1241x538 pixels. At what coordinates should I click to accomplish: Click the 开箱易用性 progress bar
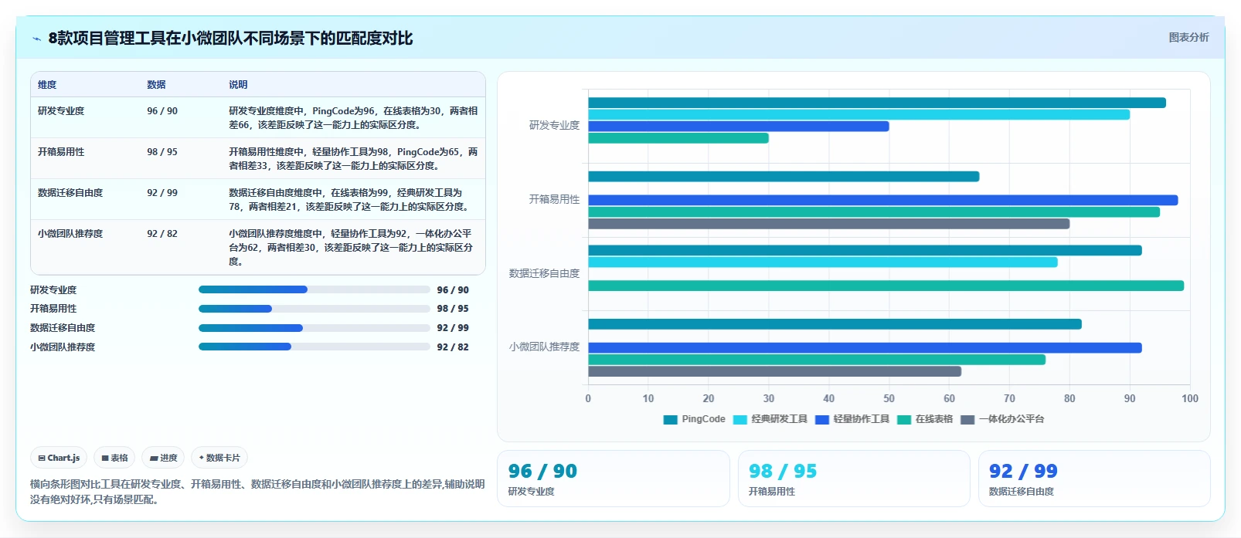point(314,309)
